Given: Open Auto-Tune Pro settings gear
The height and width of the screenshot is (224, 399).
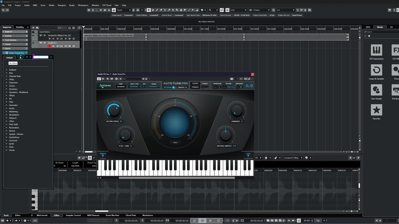Looking at the screenshot, I should click(247, 86).
